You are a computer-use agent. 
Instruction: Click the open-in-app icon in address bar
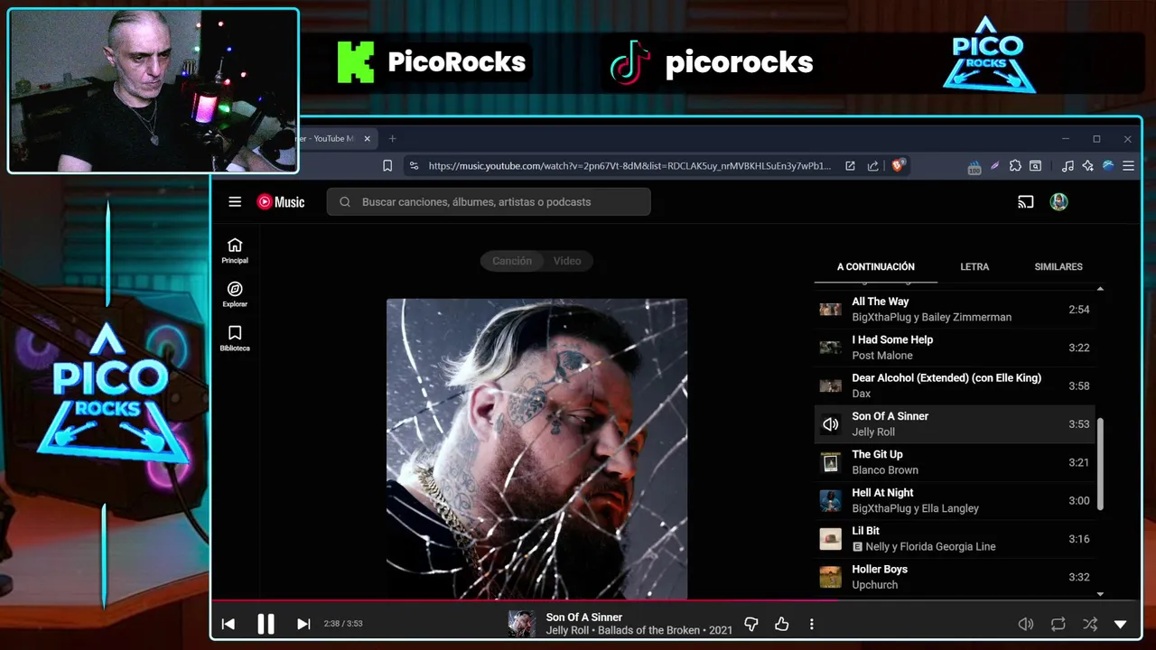coord(850,166)
